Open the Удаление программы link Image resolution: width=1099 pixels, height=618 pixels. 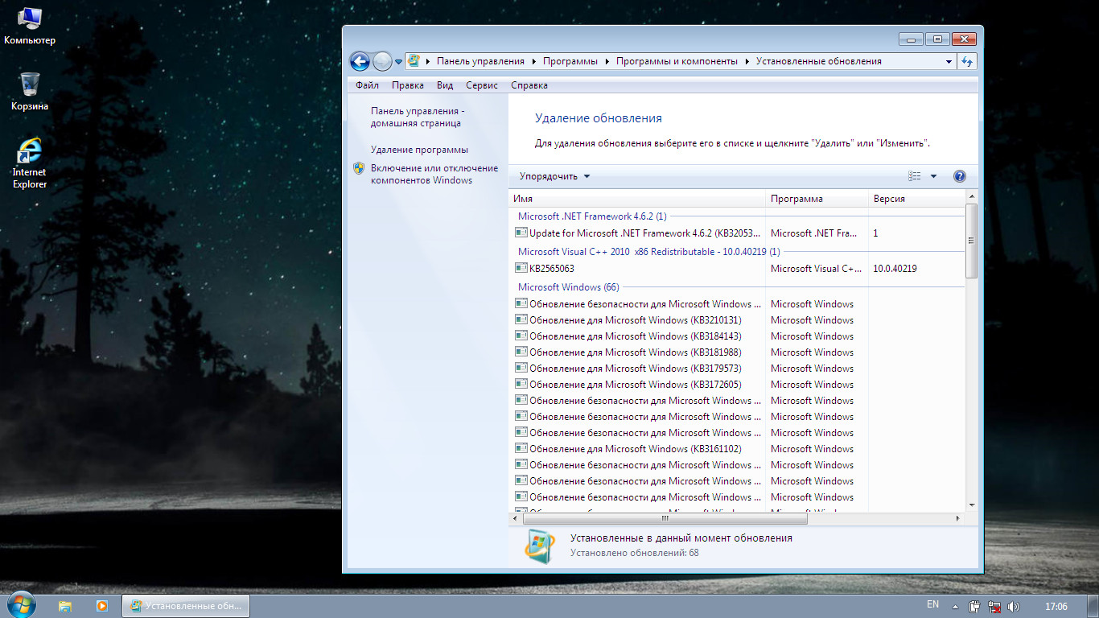419,150
